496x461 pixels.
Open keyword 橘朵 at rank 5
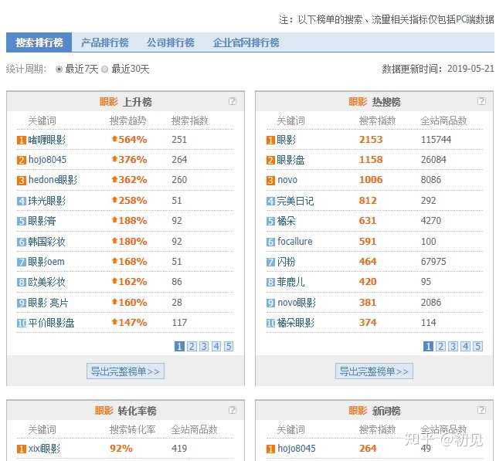point(287,221)
